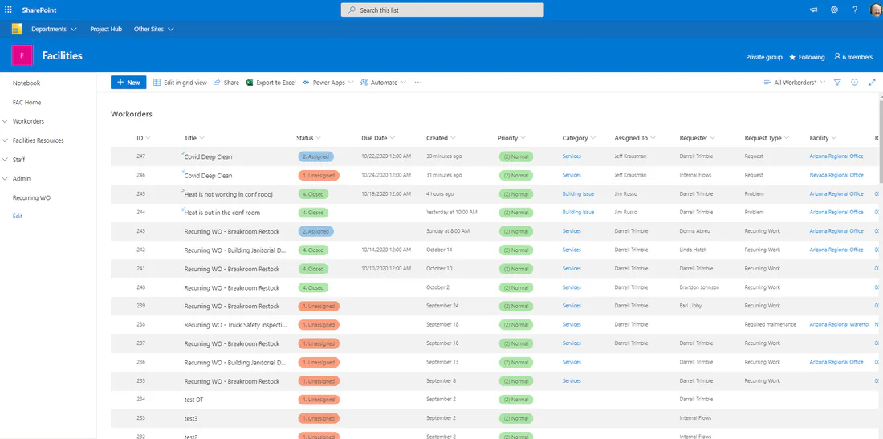Click the Share icon in toolbar
The height and width of the screenshot is (439, 883).
pyautogui.click(x=217, y=82)
